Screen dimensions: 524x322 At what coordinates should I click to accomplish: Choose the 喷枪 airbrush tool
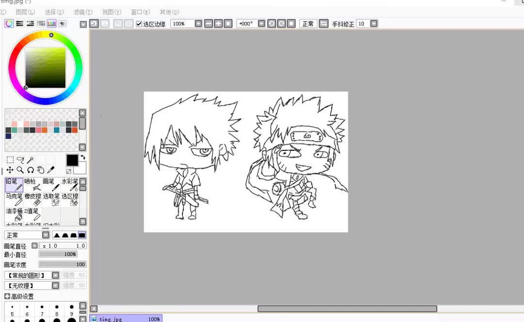(33, 185)
